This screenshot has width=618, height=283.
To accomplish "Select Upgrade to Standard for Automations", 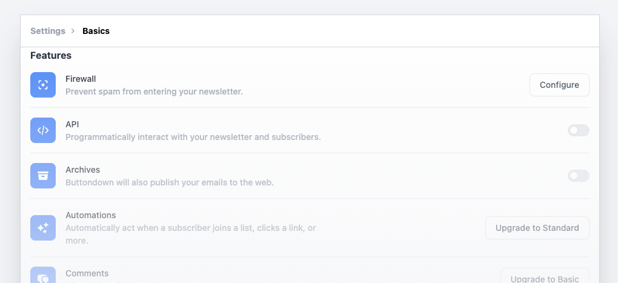I will coord(537,228).
